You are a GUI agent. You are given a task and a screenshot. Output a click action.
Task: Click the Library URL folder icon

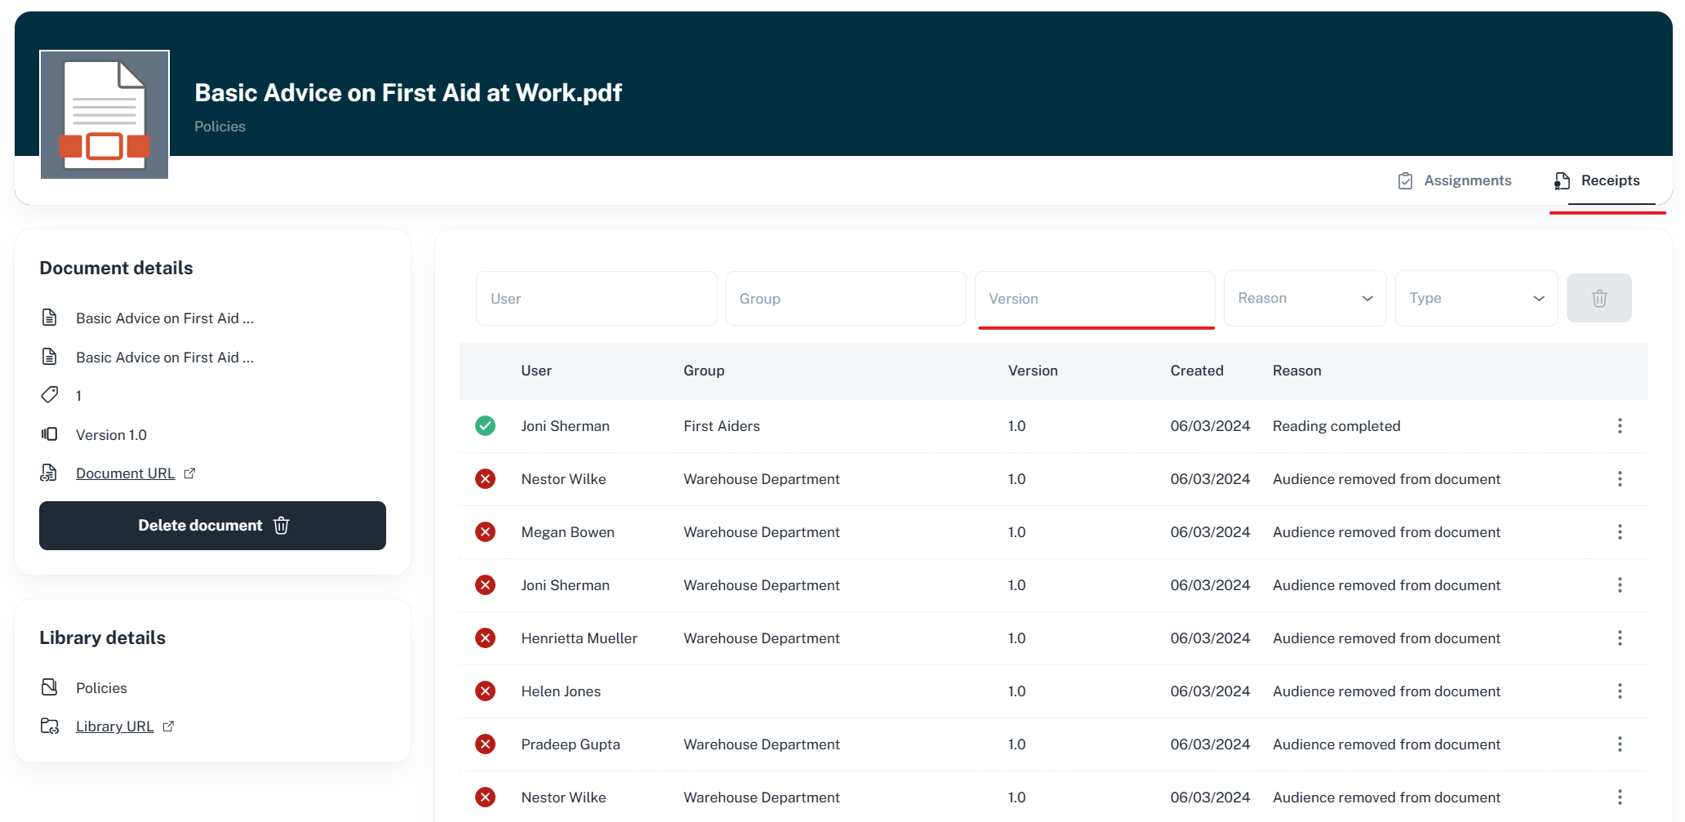click(x=50, y=726)
